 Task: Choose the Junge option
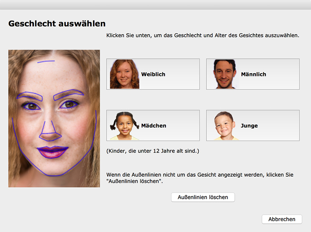click(253, 126)
